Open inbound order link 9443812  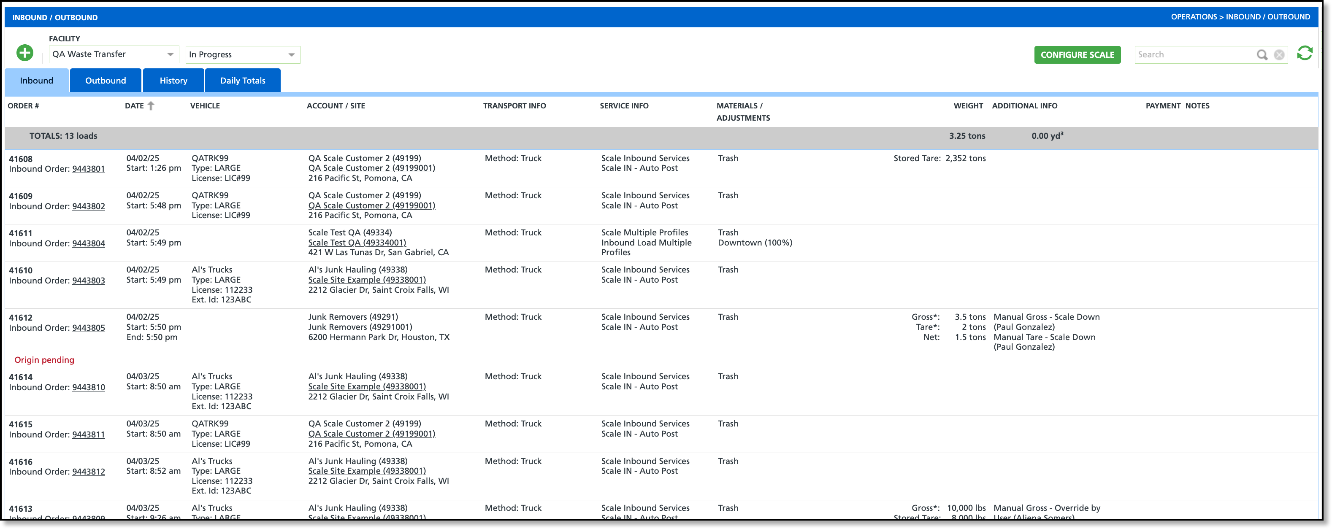(x=89, y=472)
